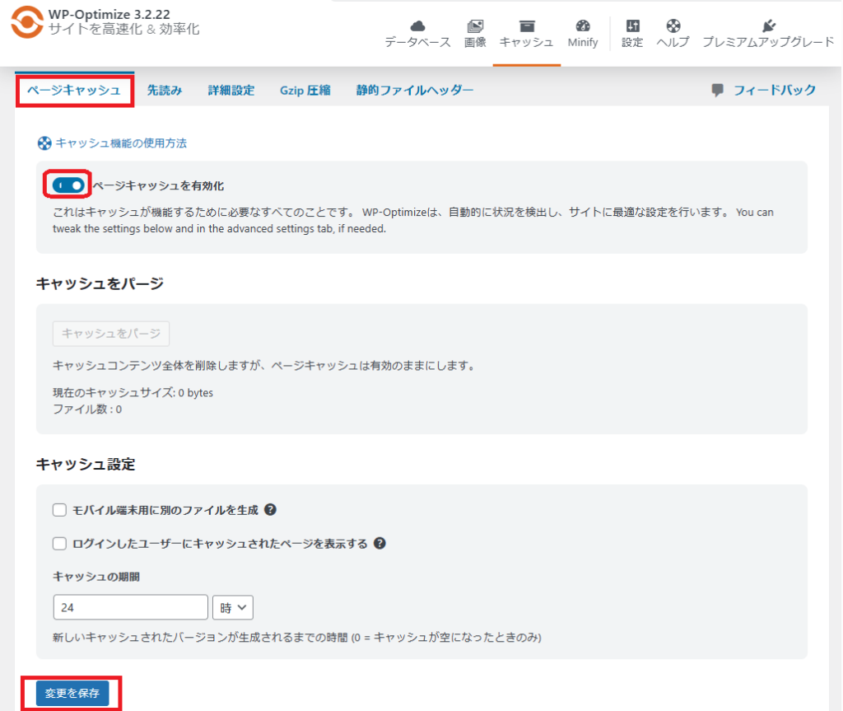The width and height of the screenshot is (843, 711).
Task: Open the Gzip 圧縮 tab
Action: 305,91
